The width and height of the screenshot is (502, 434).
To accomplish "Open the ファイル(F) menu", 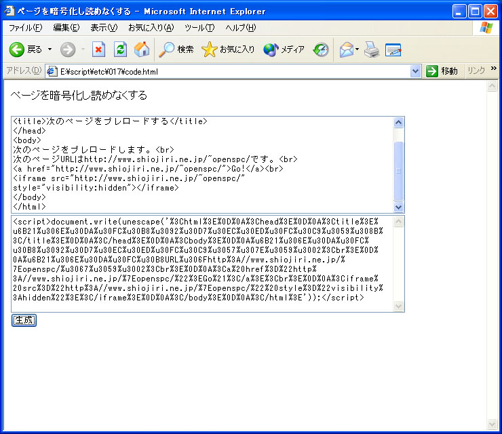I will pyautogui.click(x=25, y=28).
